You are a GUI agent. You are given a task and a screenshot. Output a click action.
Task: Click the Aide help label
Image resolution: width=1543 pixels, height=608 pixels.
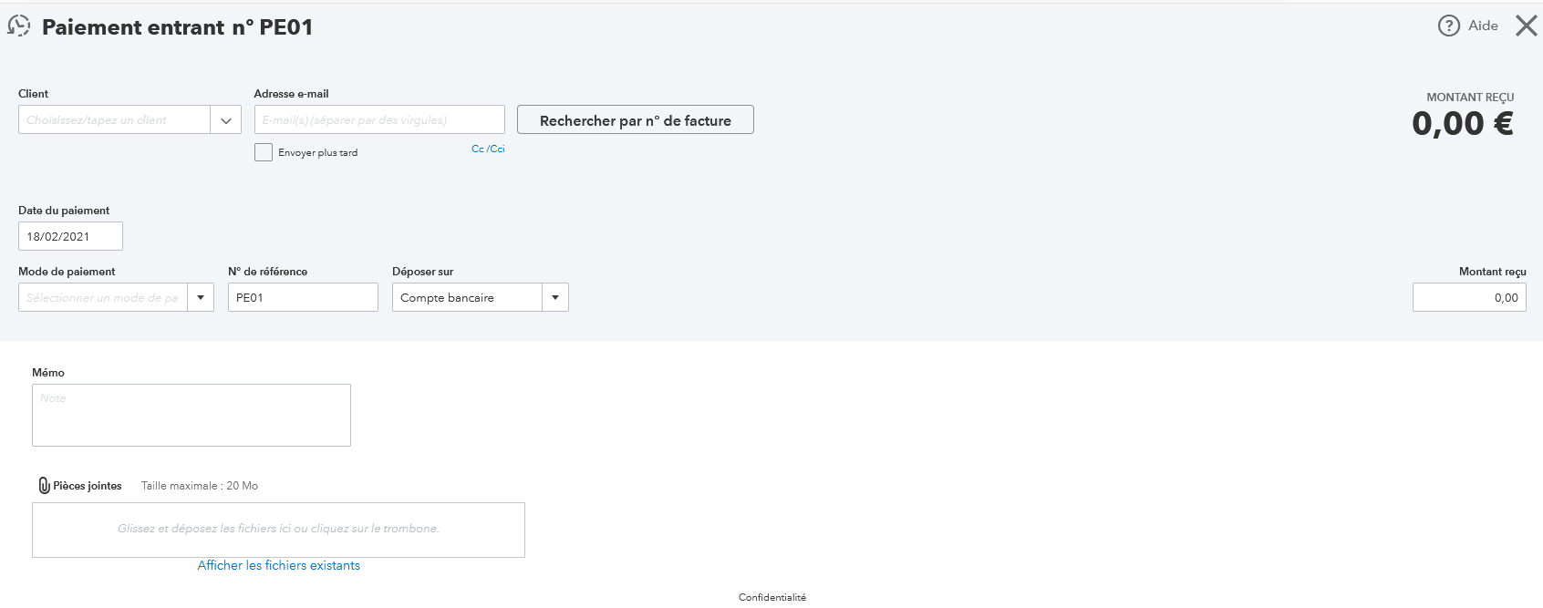point(1483,26)
